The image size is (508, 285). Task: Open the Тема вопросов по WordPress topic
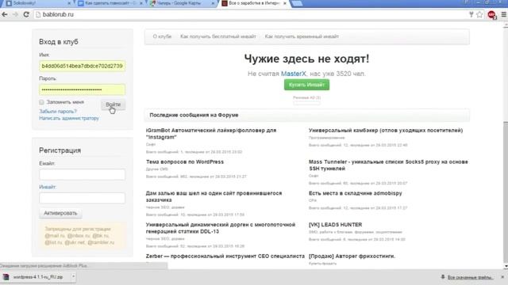[185, 161]
